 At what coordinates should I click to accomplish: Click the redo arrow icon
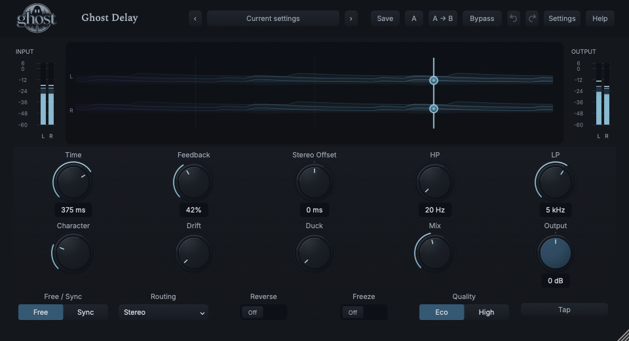coord(532,18)
